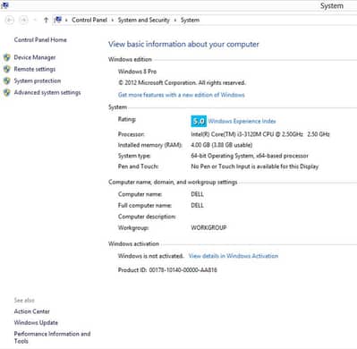This screenshot has height=349, width=357.
Task: Click the shield icon beside Device Manager
Action: (7, 57)
